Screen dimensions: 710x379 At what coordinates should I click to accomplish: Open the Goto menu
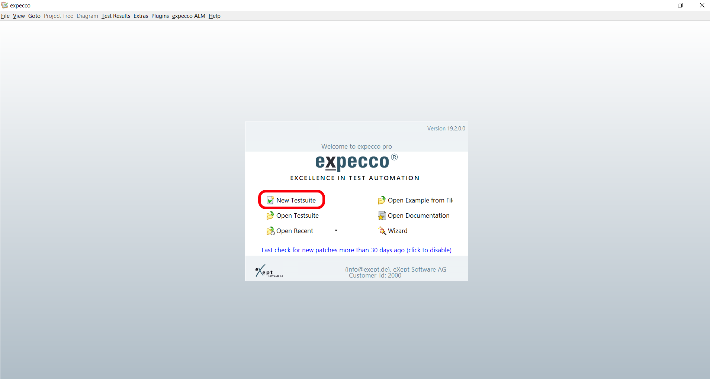(x=34, y=16)
